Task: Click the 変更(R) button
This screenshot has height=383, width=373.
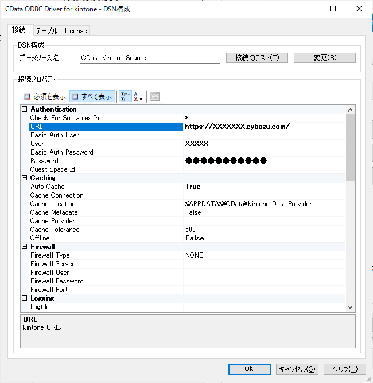Action: (x=325, y=58)
